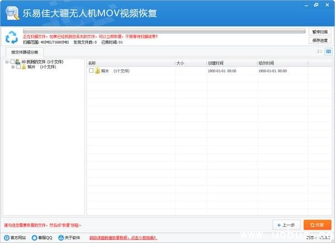Open the red data recovery tutorial link
This screenshot has width=335, height=243.
point(122,237)
